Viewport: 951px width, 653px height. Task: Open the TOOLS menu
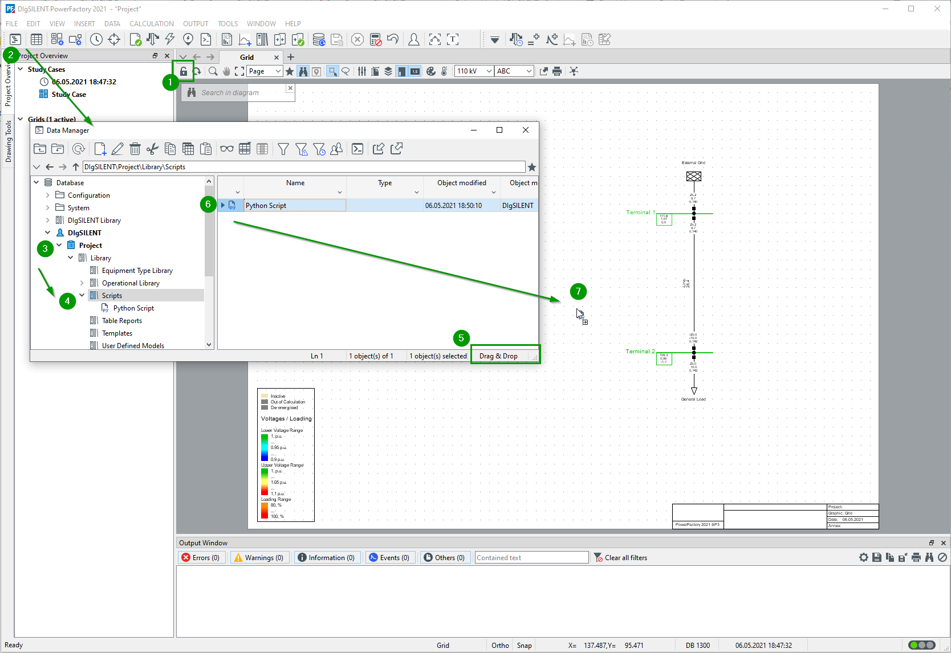(x=227, y=24)
